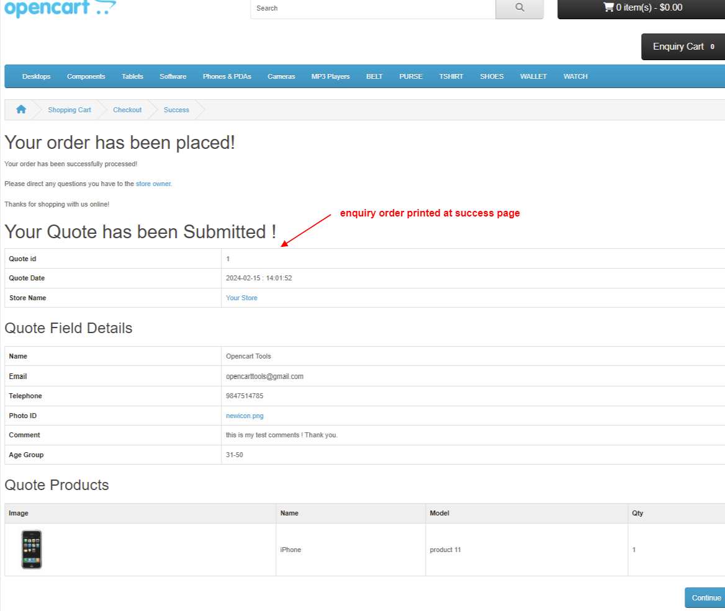Click the home icon in breadcrumb
This screenshot has height=611, width=725.
click(21, 110)
